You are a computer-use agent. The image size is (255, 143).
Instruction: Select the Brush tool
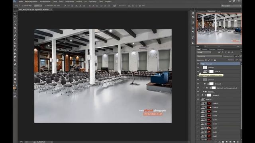pos(15,39)
